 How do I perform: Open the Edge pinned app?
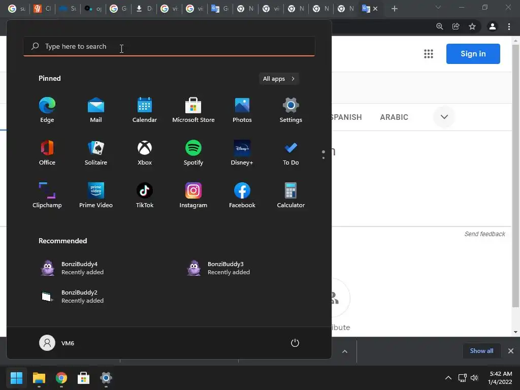coord(47,110)
